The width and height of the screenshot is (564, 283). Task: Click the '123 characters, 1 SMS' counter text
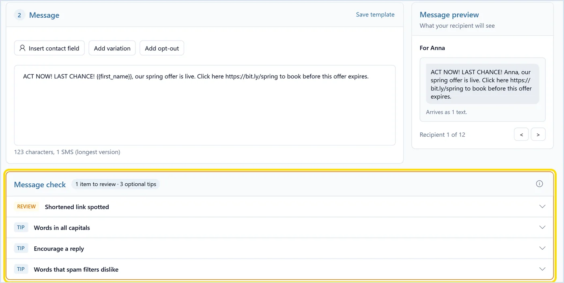67,152
